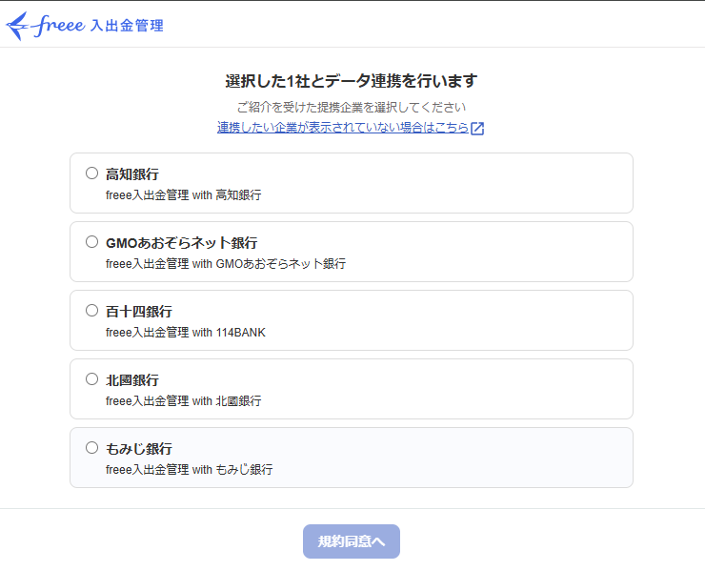The height and width of the screenshot is (571, 705).
Task: Click the heading 選択した1社とデータ連携を行います
Action: coord(352,81)
